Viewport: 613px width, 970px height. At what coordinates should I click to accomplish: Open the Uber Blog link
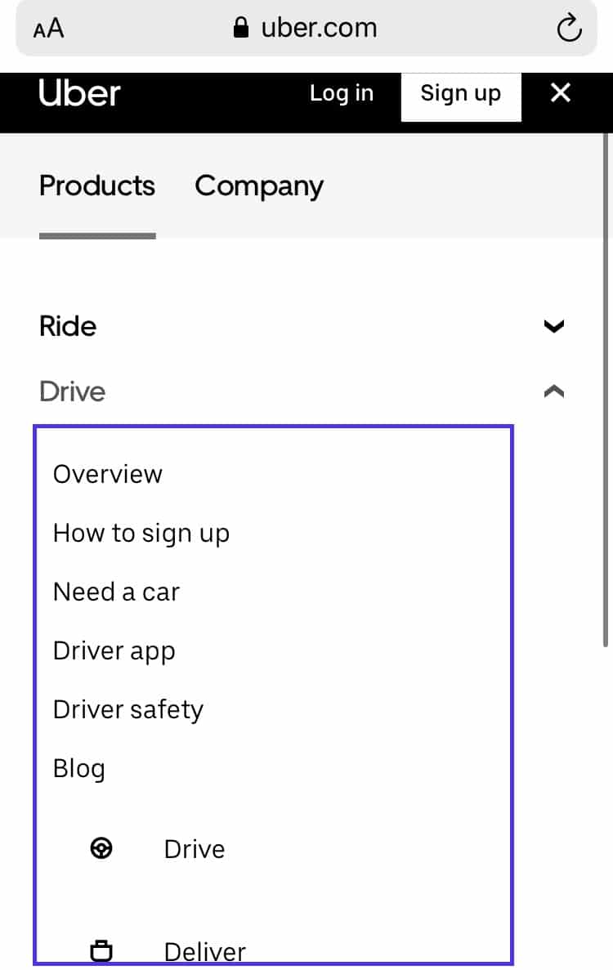point(78,768)
